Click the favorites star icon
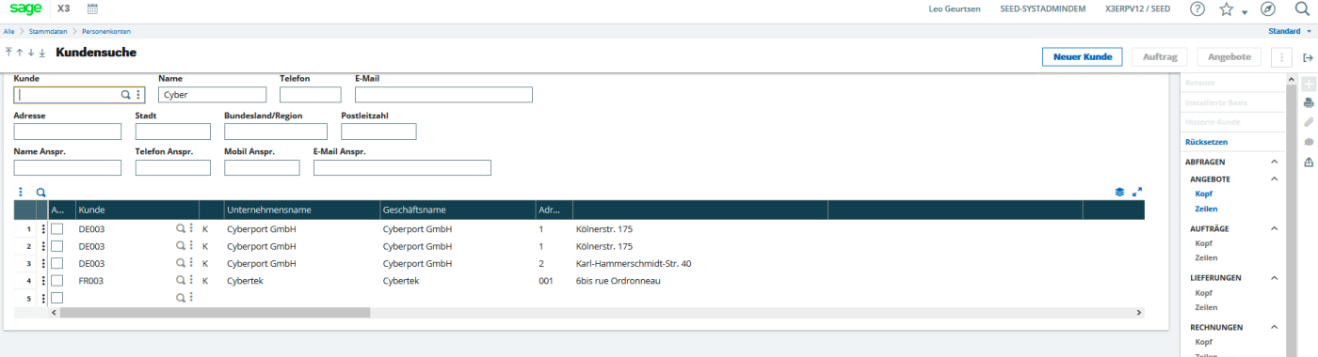This screenshot has height=357, width=1318. tap(1226, 9)
